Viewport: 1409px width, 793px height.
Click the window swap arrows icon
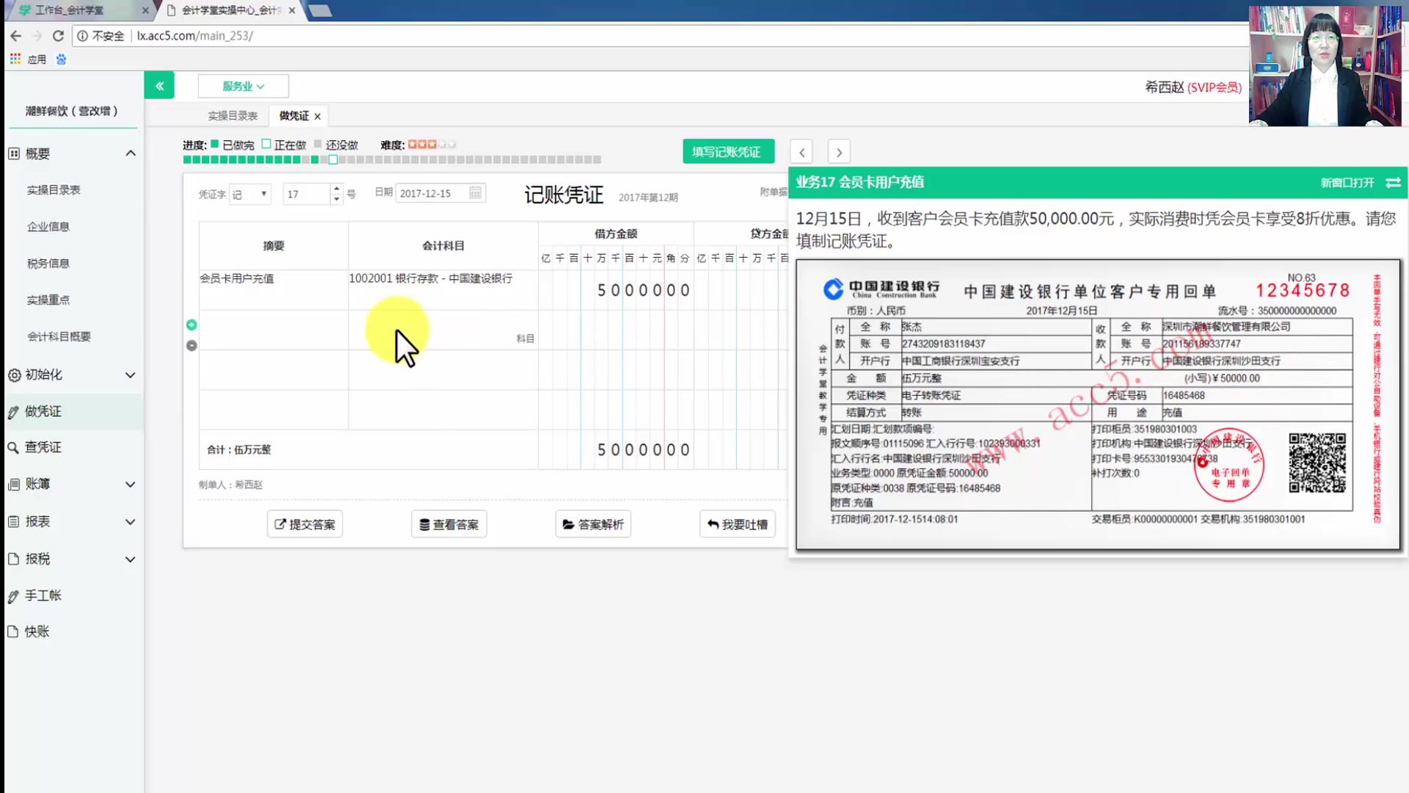click(1393, 183)
